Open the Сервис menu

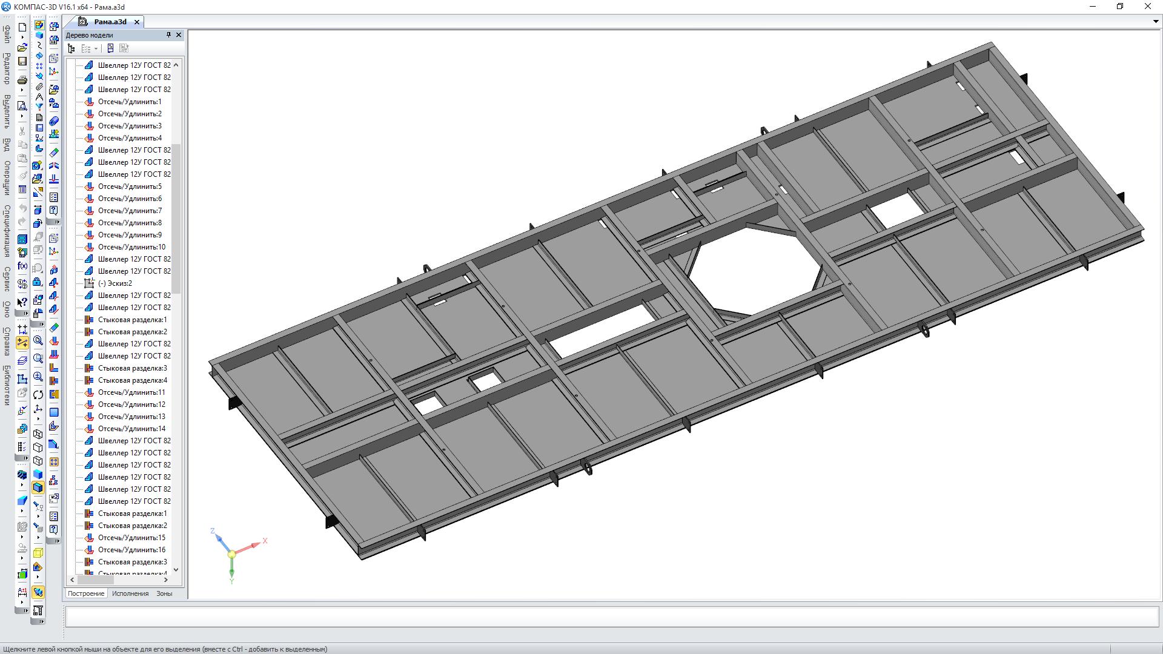[x=7, y=279]
